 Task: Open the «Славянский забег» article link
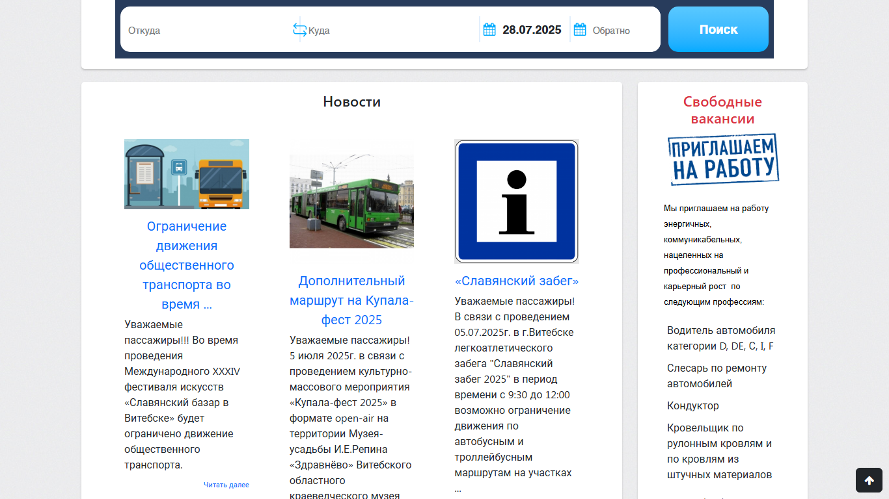point(517,281)
